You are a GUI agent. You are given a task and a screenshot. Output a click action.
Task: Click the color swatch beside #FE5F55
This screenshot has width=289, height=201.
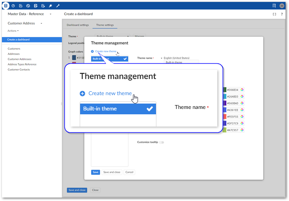[224, 117]
